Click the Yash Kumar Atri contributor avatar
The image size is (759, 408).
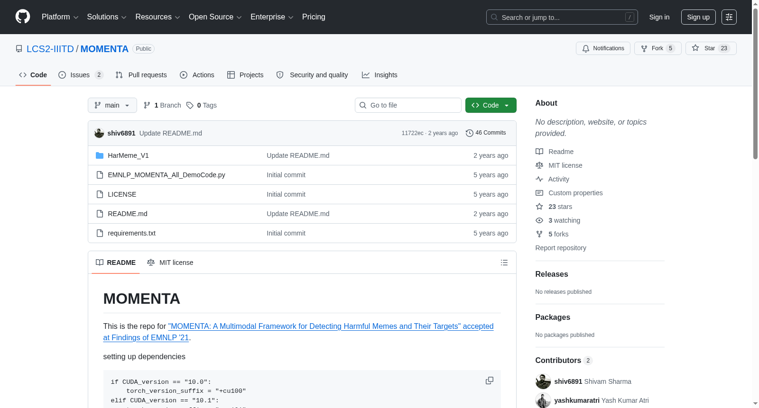tap(543, 400)
